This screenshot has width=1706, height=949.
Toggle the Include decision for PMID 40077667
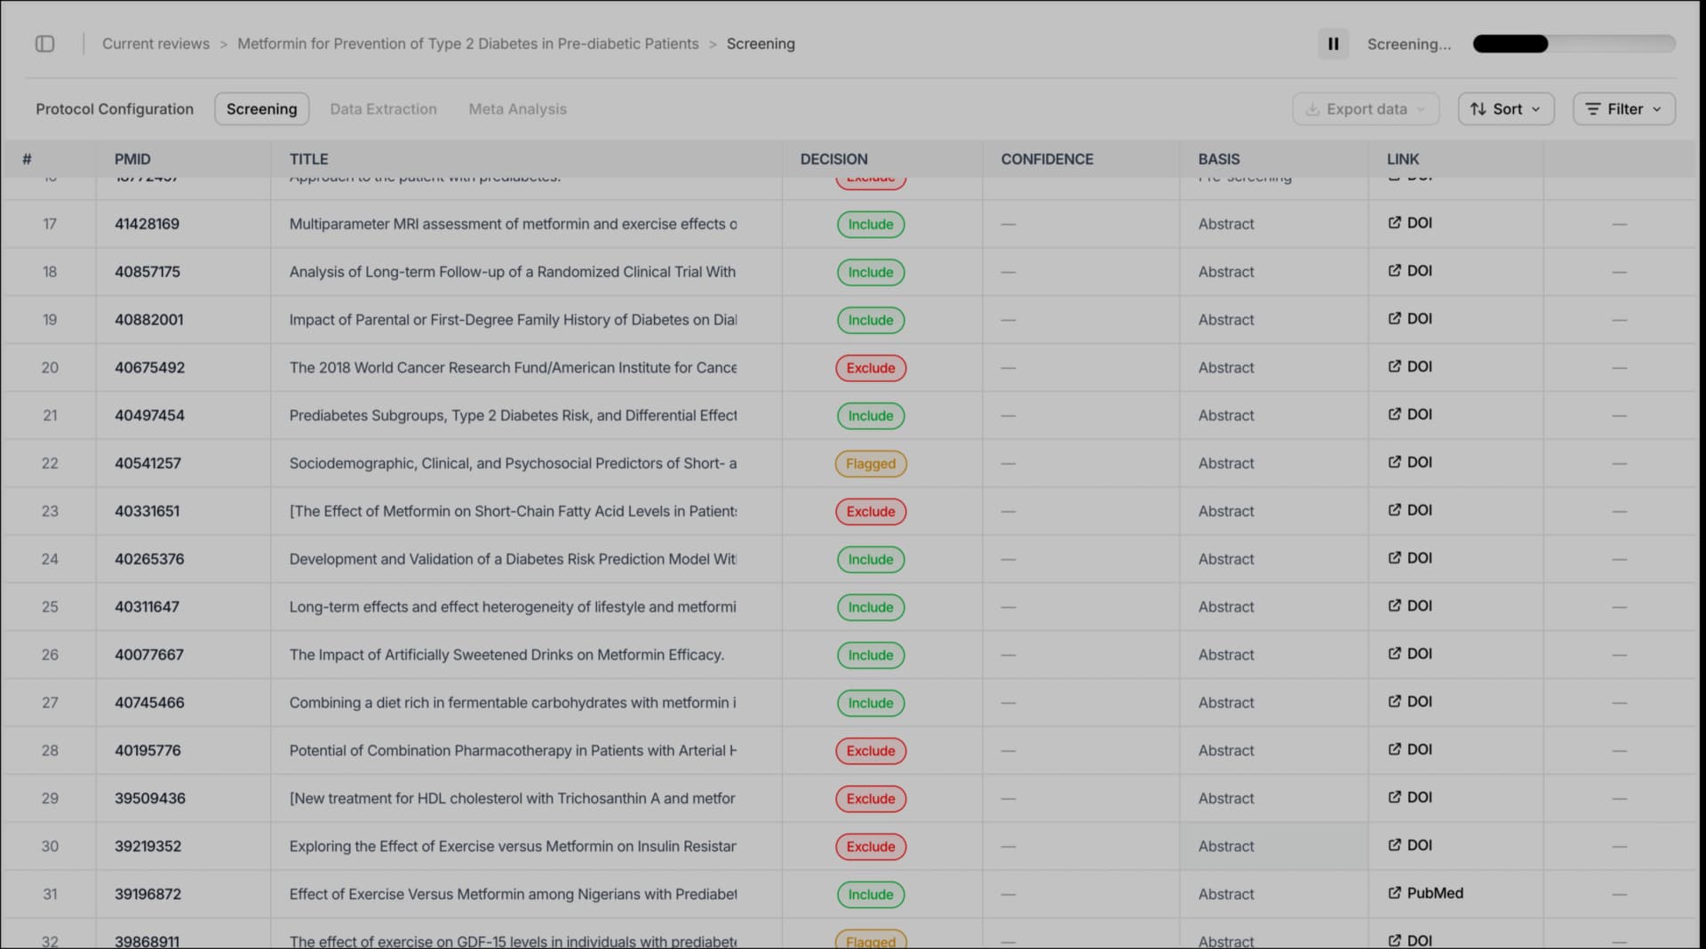[x=870, y=655]
